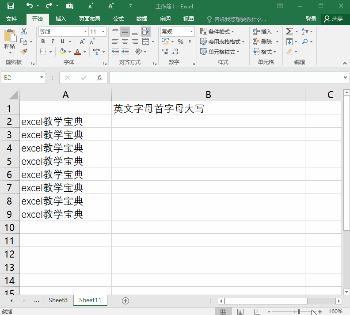Open 单元格样式 cell styles menu
This screenshot has height=315, width=350.
pyautogui.click(x=220, y=52)
